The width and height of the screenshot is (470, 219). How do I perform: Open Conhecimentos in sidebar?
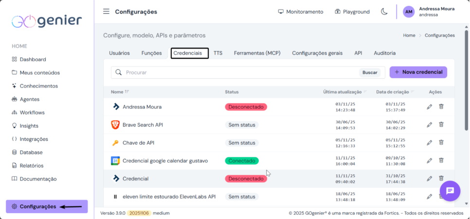point(35,86)
